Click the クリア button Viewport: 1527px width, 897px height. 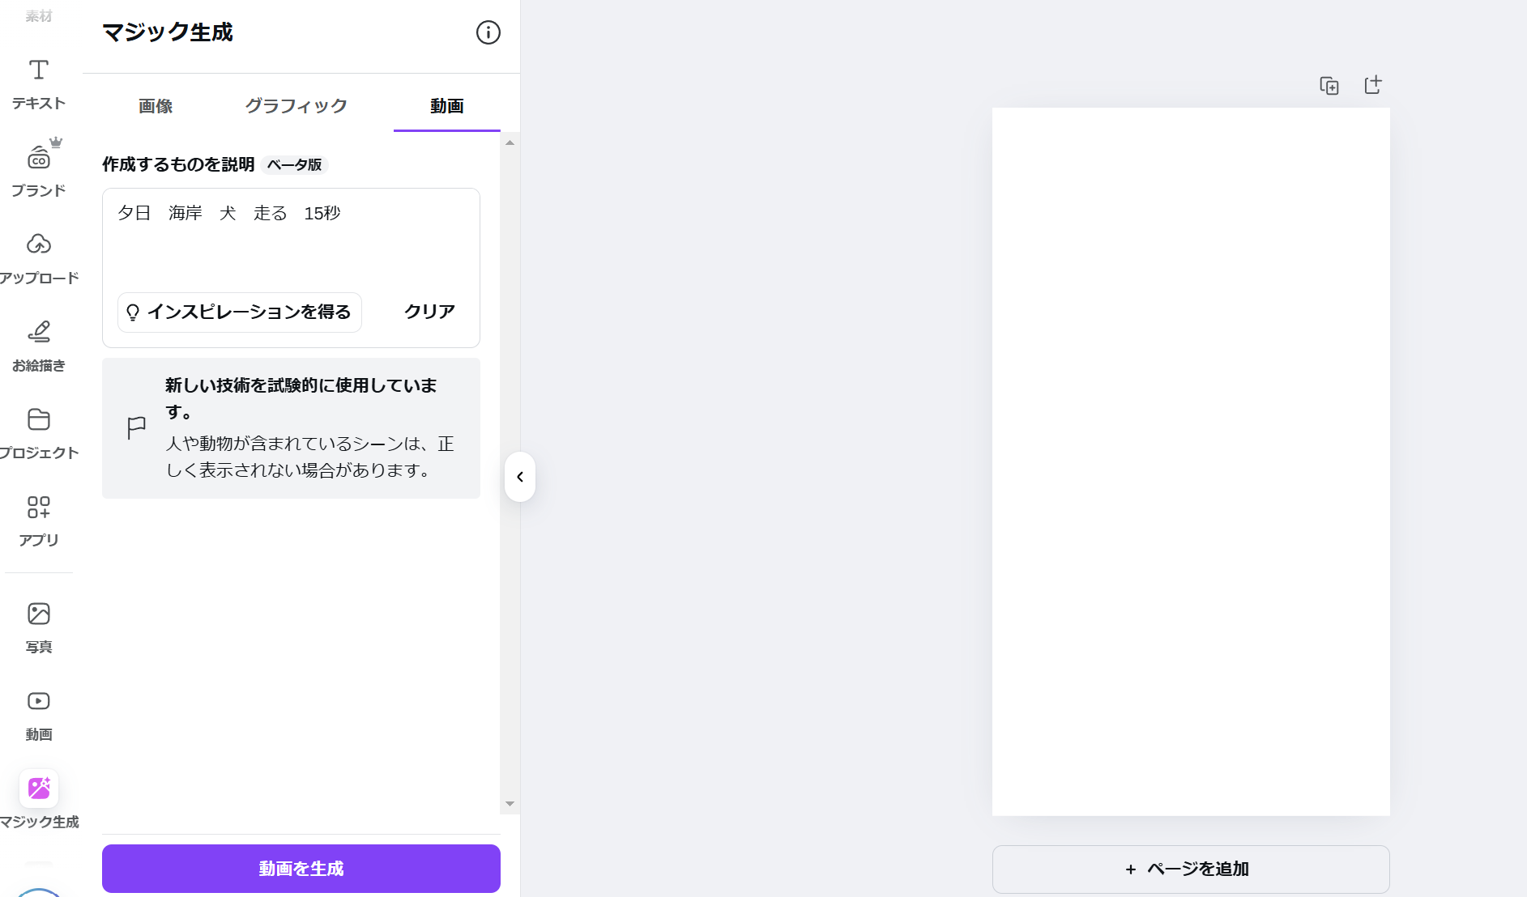point(429,312)
